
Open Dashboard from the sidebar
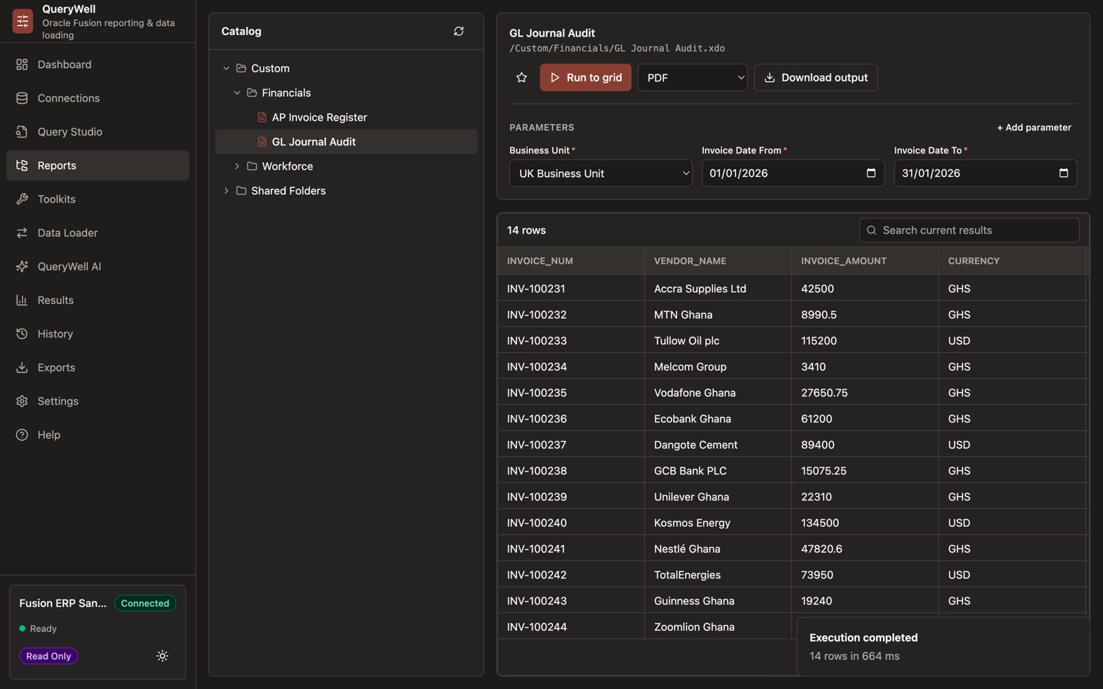coord(97,65)
